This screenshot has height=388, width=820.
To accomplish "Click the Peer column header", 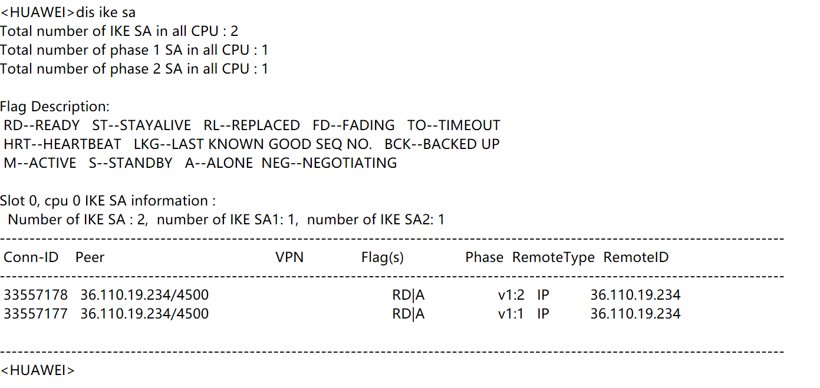I will 90,257.
